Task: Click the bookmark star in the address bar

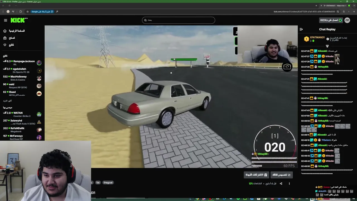Action: (28, 12)
